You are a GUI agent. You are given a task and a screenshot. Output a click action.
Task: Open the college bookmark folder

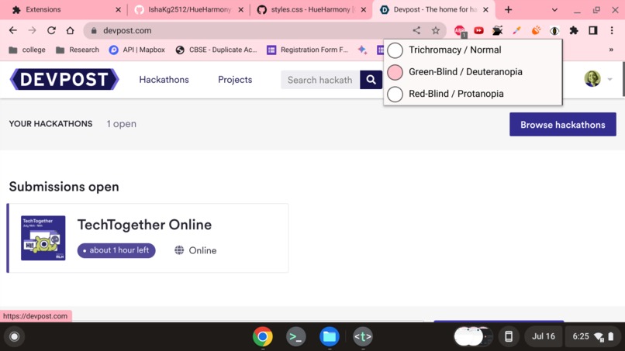pos(27,50)
